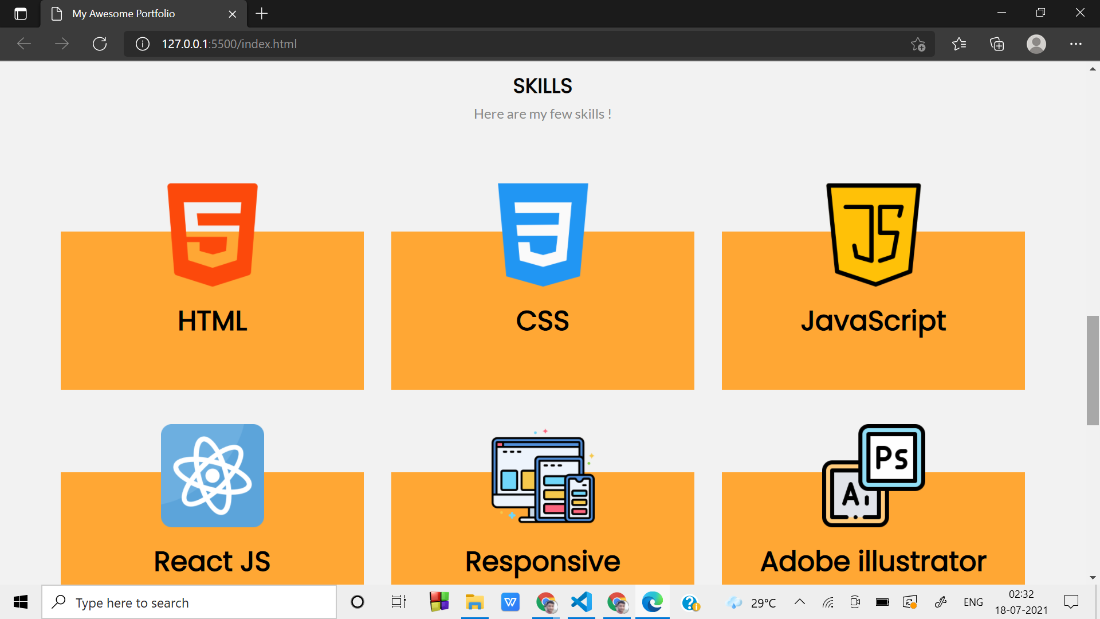This screenshot has width=1100, height=619.
Task: Open the Favorites list
Action: click(x=959, y=44)
